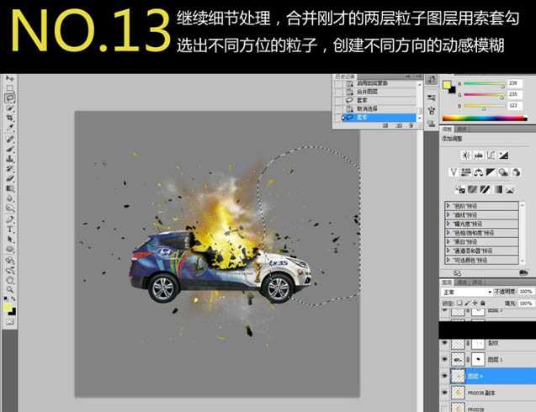Expand the '色相/饱和度' presets
Image resolution: width=536 pixels, height=412 pixels.
[x=448, y=233]
